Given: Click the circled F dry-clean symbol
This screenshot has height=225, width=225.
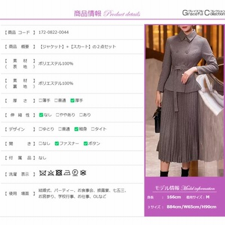Looking at the screenshot, I should pyautogui.click(x=75, y=173).
